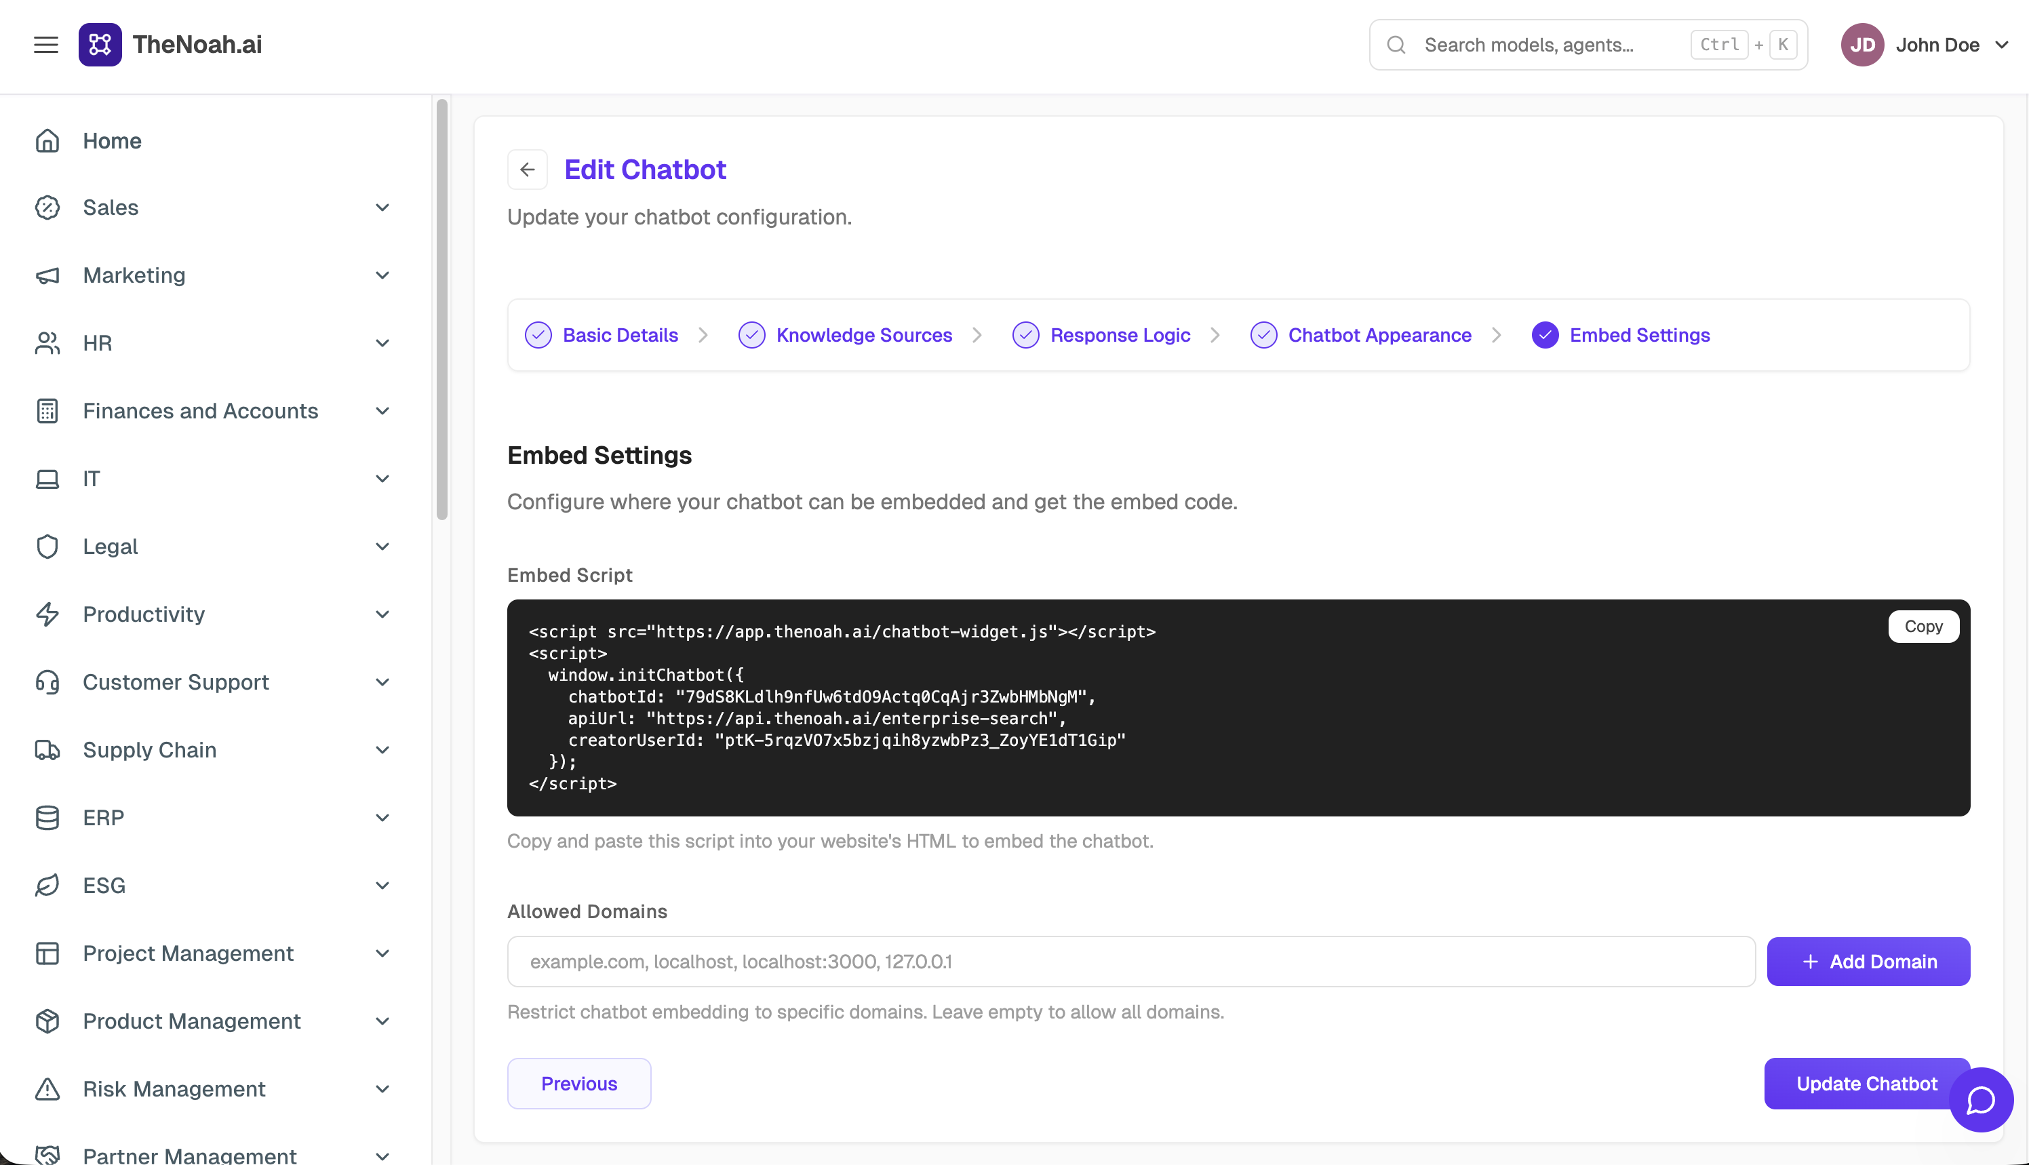Click the Knowledge Sources checkmark circle

click(x=751, y=335)
